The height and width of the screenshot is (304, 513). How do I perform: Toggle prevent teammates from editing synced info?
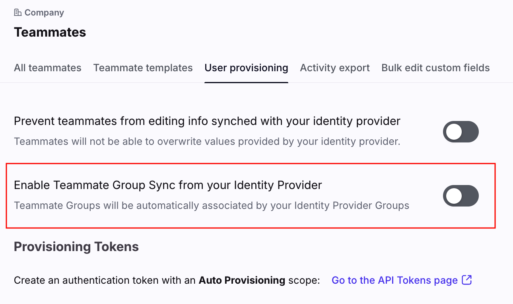click(461, 132)
